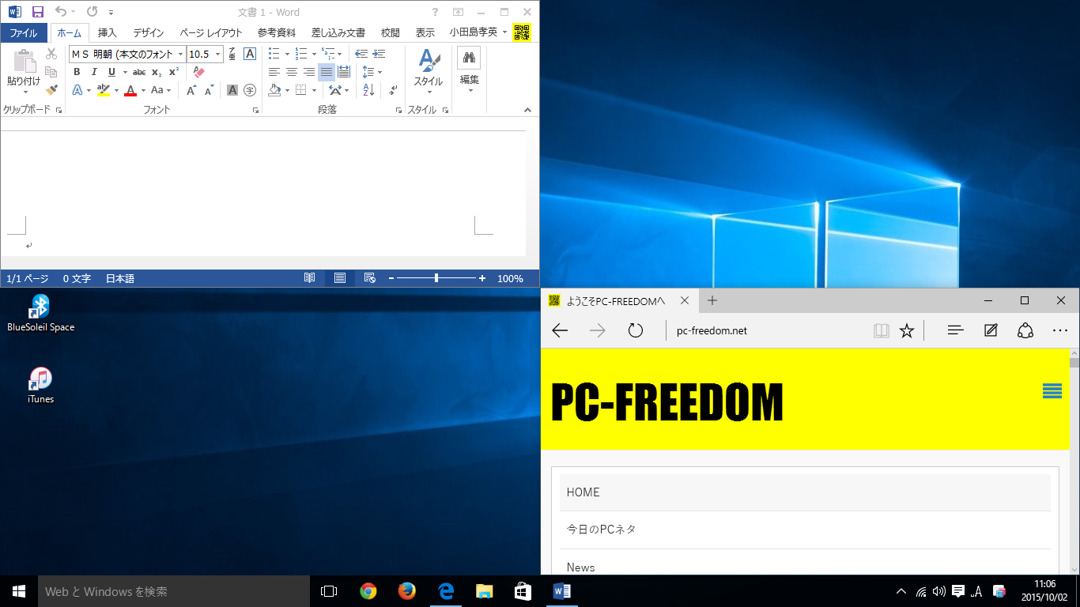Open the ファイル menu tab
1080x607 pixels.
point(24,32)
